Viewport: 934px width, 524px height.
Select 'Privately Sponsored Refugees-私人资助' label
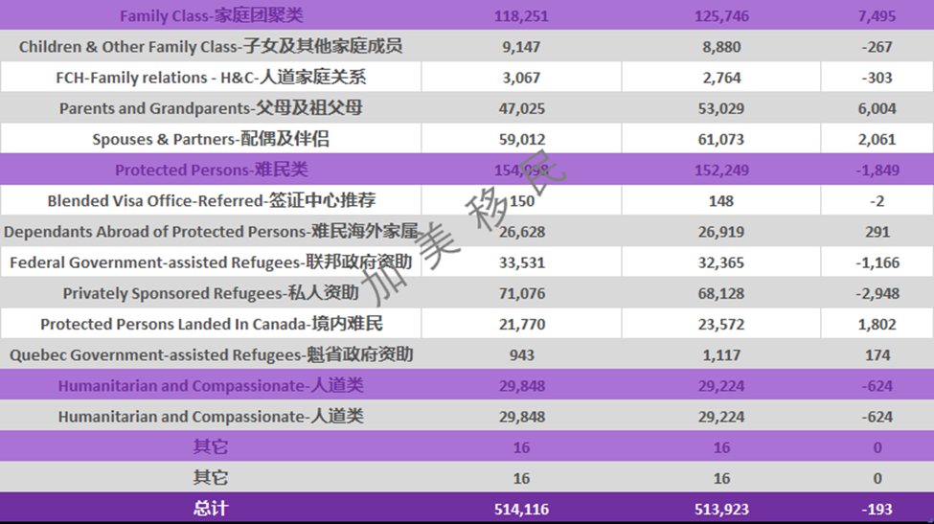coord(211,293)
